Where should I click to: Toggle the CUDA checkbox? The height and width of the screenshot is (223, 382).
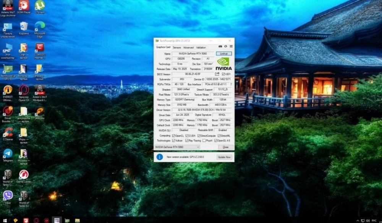(x=186, y=136)
